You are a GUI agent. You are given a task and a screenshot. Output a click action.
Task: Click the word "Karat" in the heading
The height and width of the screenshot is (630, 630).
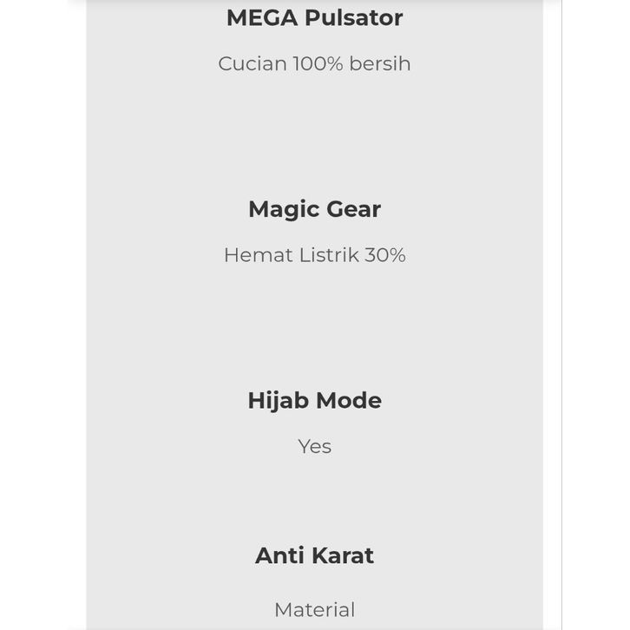[x=340, y=555]
